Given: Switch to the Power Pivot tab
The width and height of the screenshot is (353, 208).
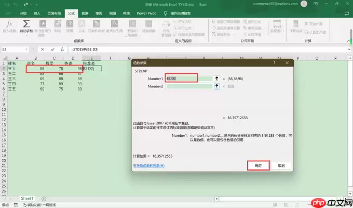Looking at the screenshot, I should click(x=146, y=14).
